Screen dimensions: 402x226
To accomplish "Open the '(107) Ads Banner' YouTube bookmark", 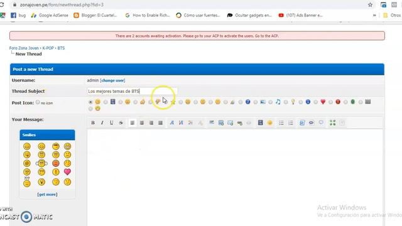I will (300, 15).
